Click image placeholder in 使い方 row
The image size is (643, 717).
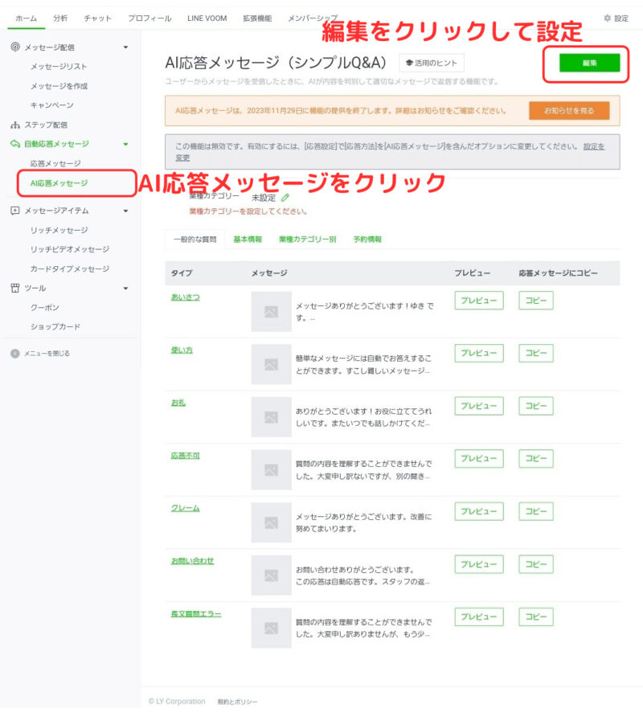pos(271,364)
